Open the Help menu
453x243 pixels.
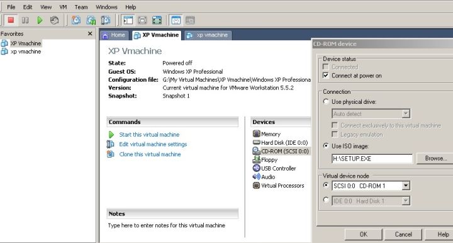click(x=131, y=7)
